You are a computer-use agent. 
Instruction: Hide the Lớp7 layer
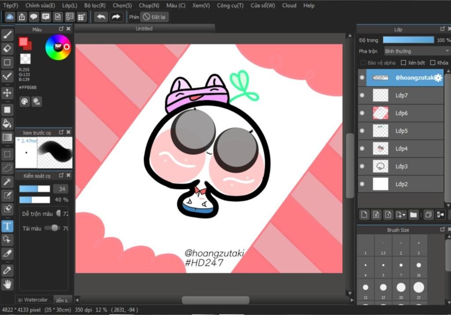pos(362,96)
